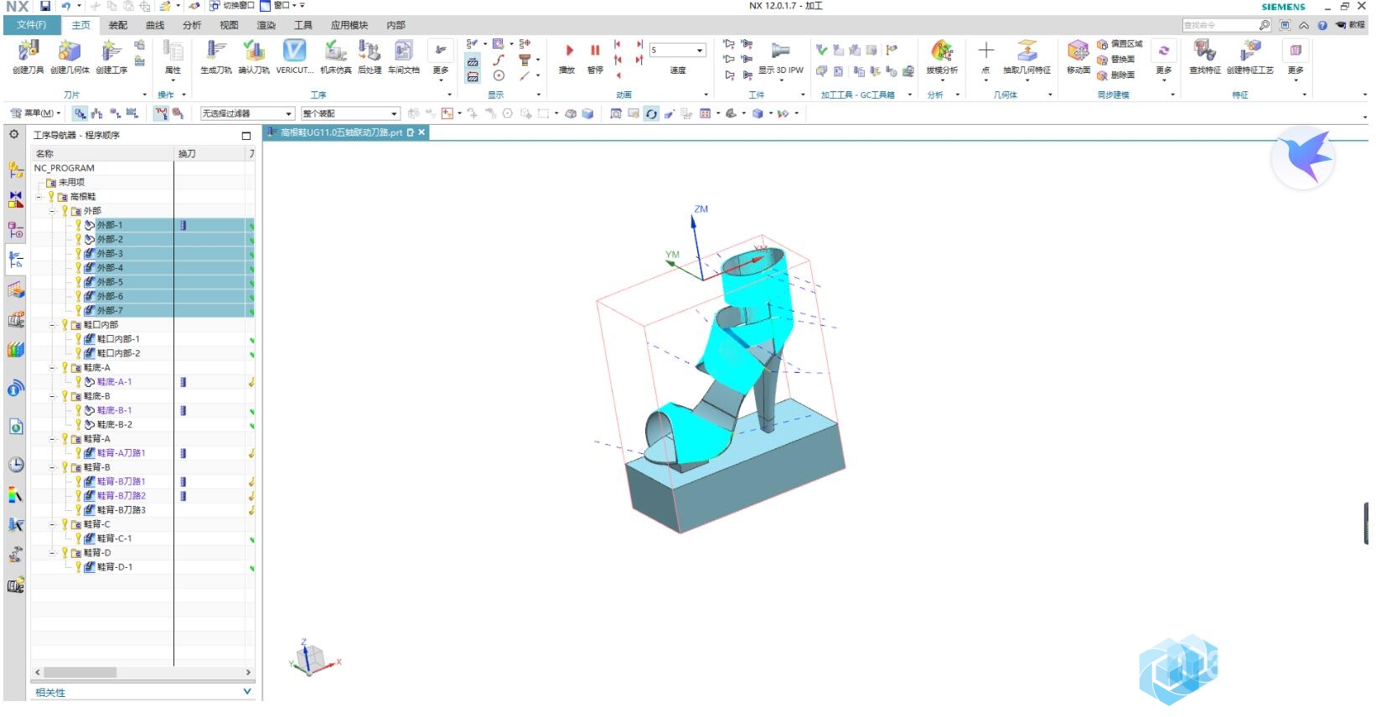Expand the 相关性 panel chevron
Viewport: 1376px width, 717px height.
coord(246,692)
